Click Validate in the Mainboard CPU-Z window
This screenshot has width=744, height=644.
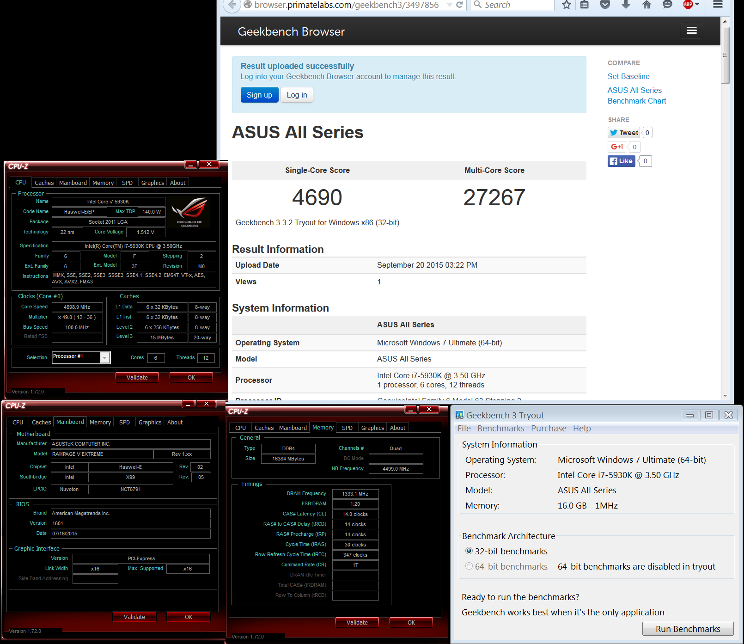pos(134,617)
